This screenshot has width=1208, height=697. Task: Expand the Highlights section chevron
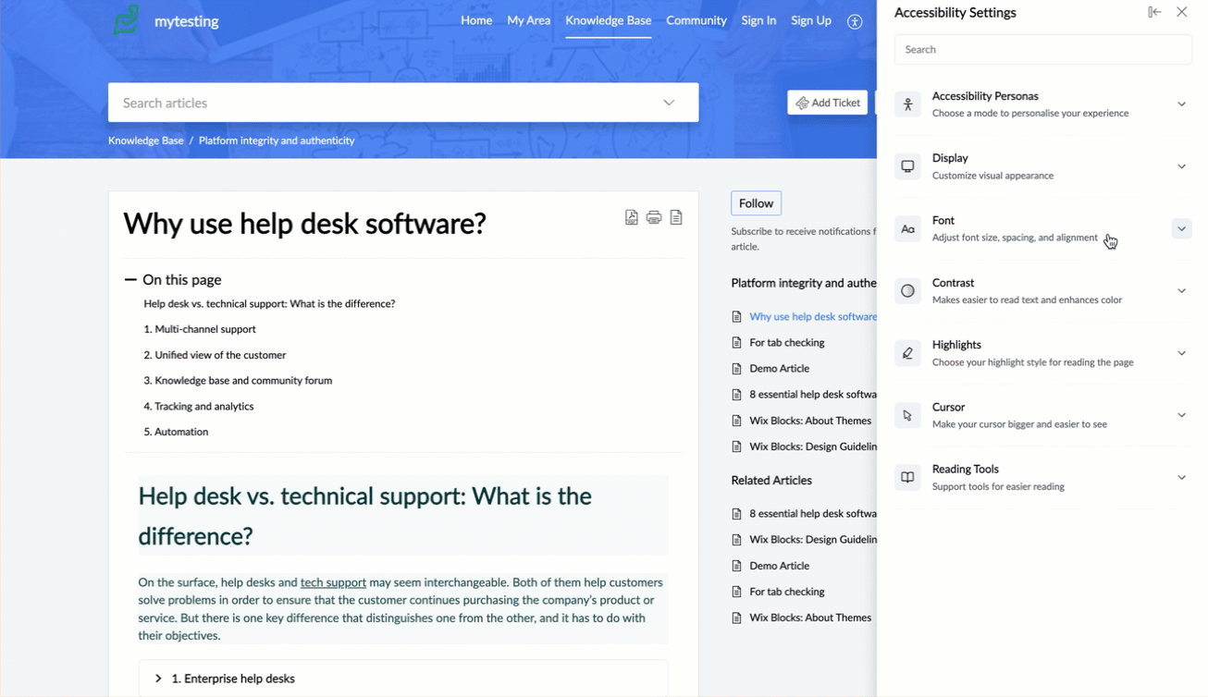click(1182, 353)
